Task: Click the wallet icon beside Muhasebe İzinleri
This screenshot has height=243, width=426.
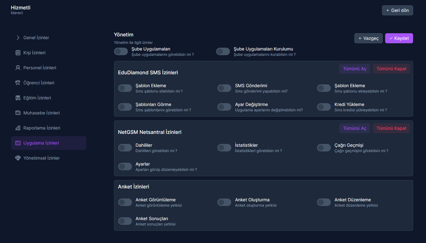Action: [18, 113]
